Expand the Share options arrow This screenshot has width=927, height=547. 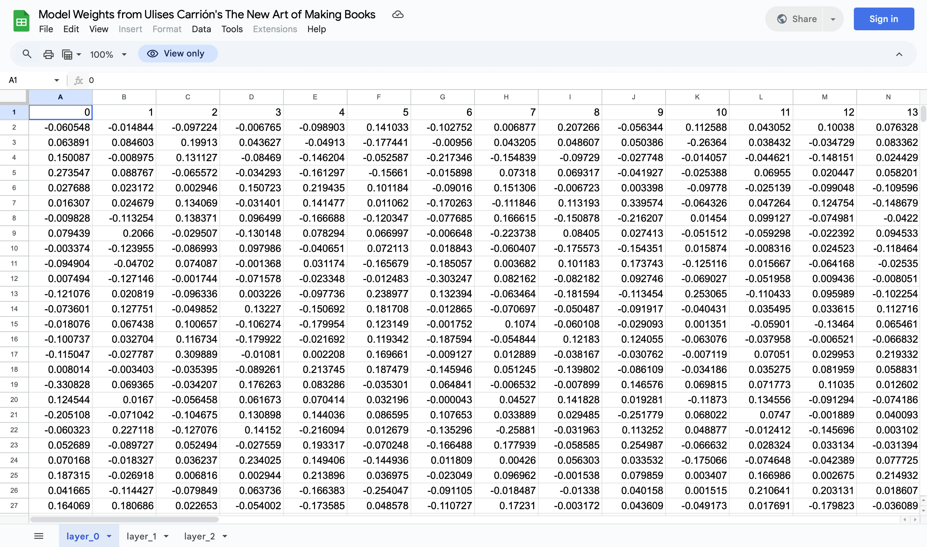[833, 19]
